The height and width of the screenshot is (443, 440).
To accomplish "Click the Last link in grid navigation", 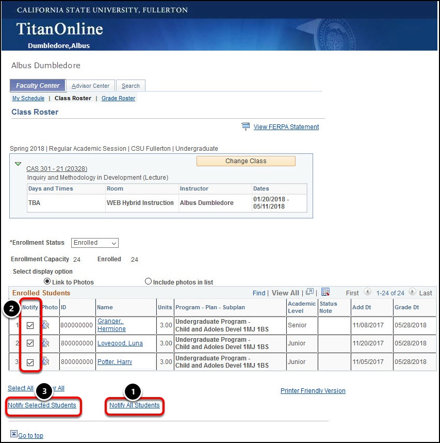I will (426, 293).
